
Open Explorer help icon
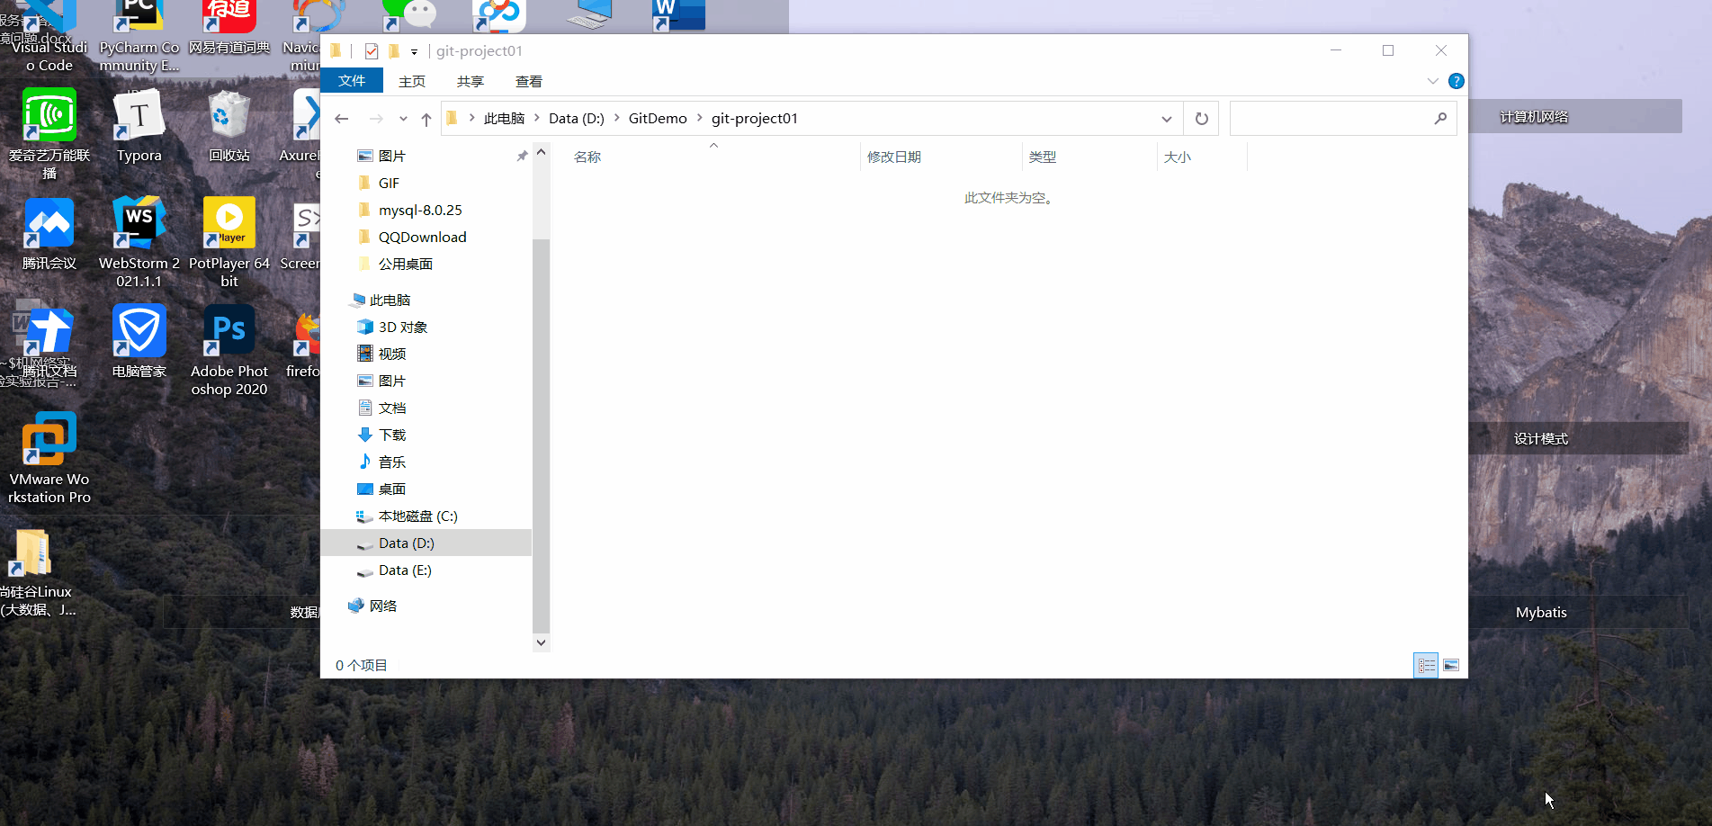(1457, 81)
